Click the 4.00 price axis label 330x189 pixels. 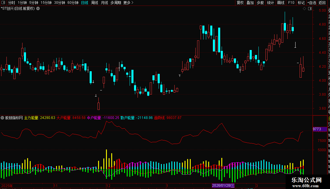[322, 81]
